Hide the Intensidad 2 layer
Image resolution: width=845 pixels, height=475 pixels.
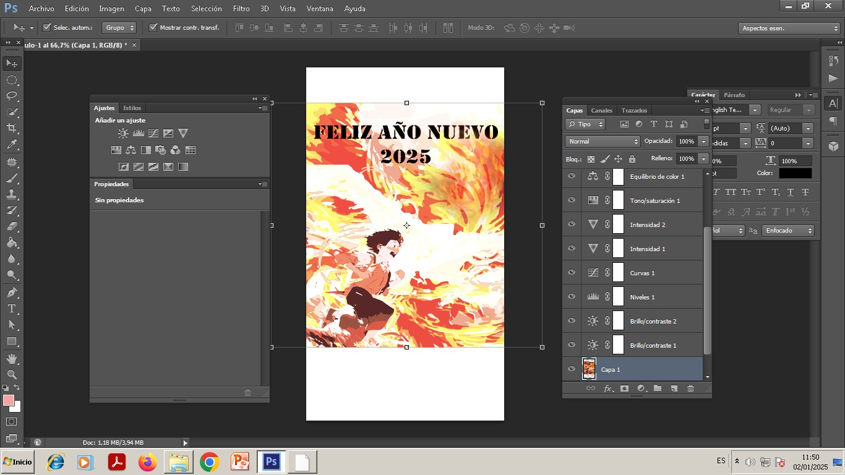(x=572, y=225)
